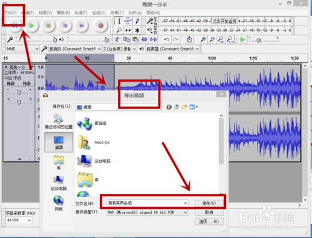Expand the 保存类型 WAV format dropdown
Image resolution: width=312 pixels, height=238 pixels.
[x=147, y=212]
